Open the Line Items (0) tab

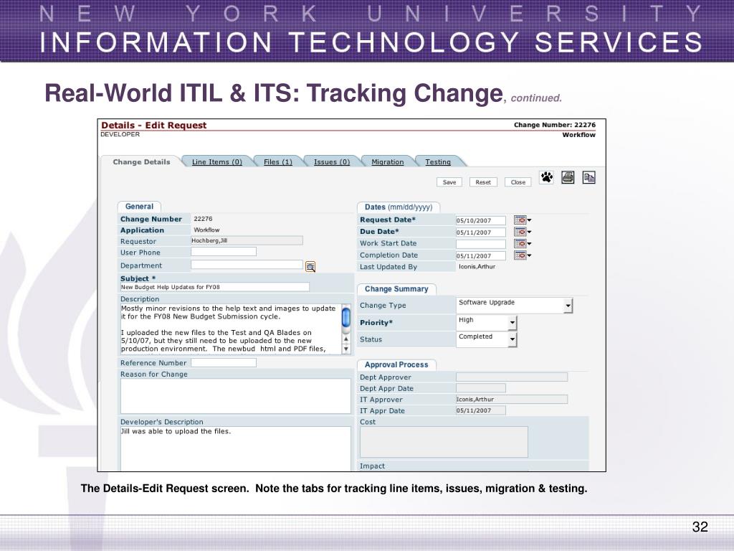tap(216, 162)
